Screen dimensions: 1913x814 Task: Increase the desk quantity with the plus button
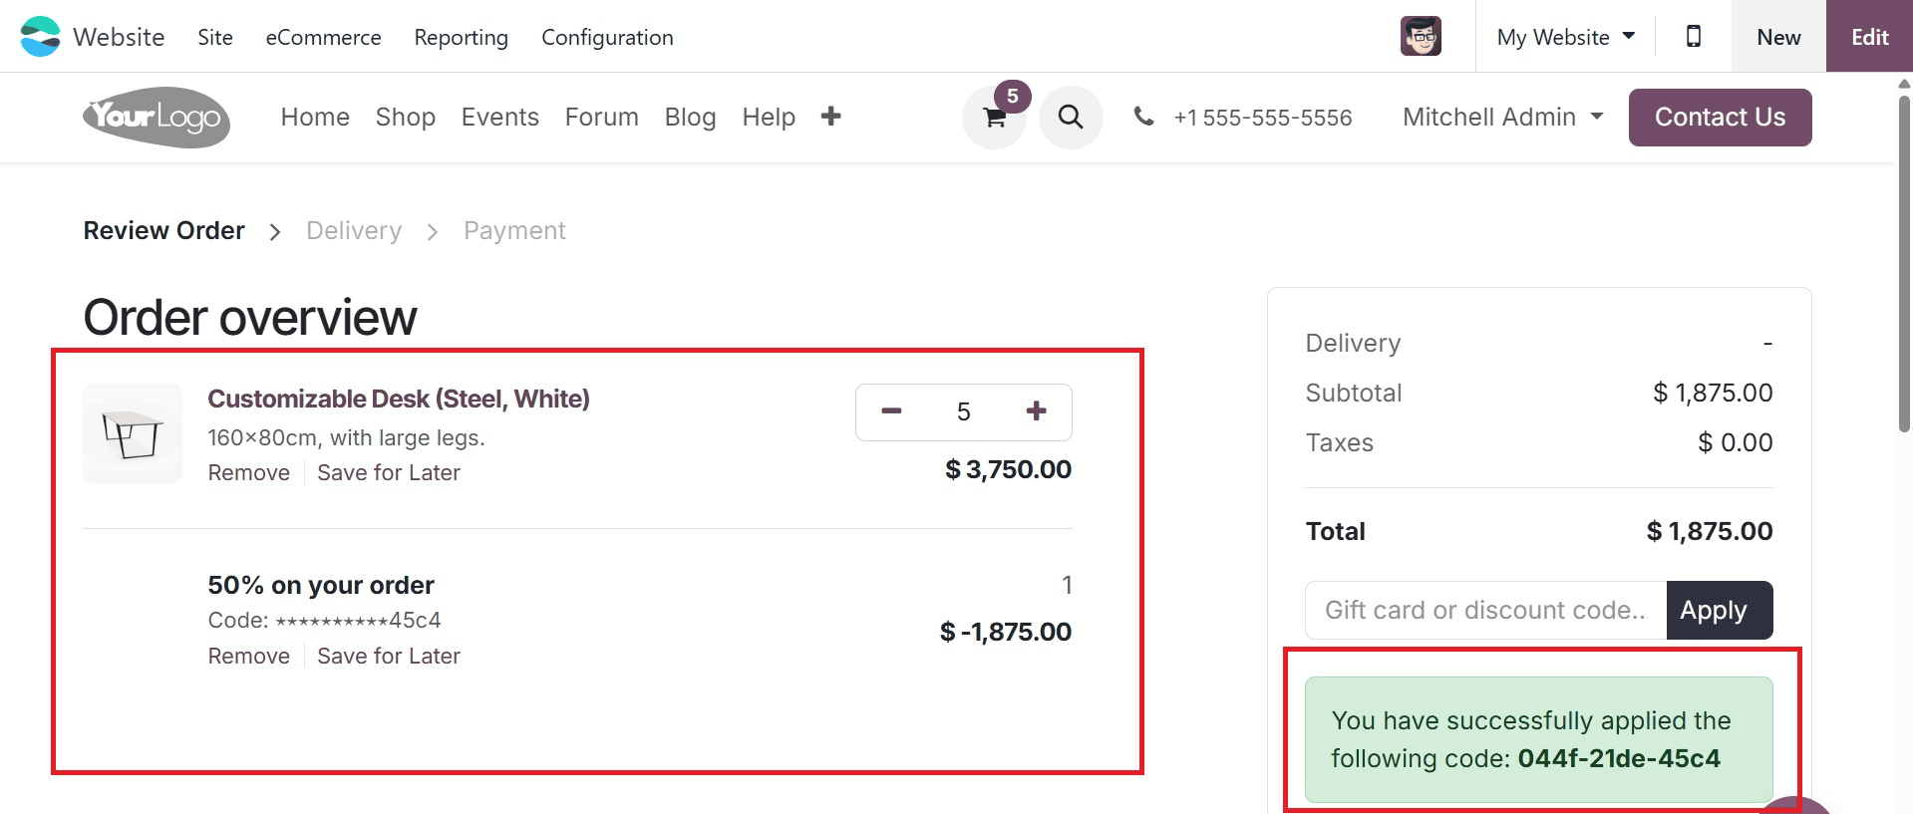(x=1037, y=411)
